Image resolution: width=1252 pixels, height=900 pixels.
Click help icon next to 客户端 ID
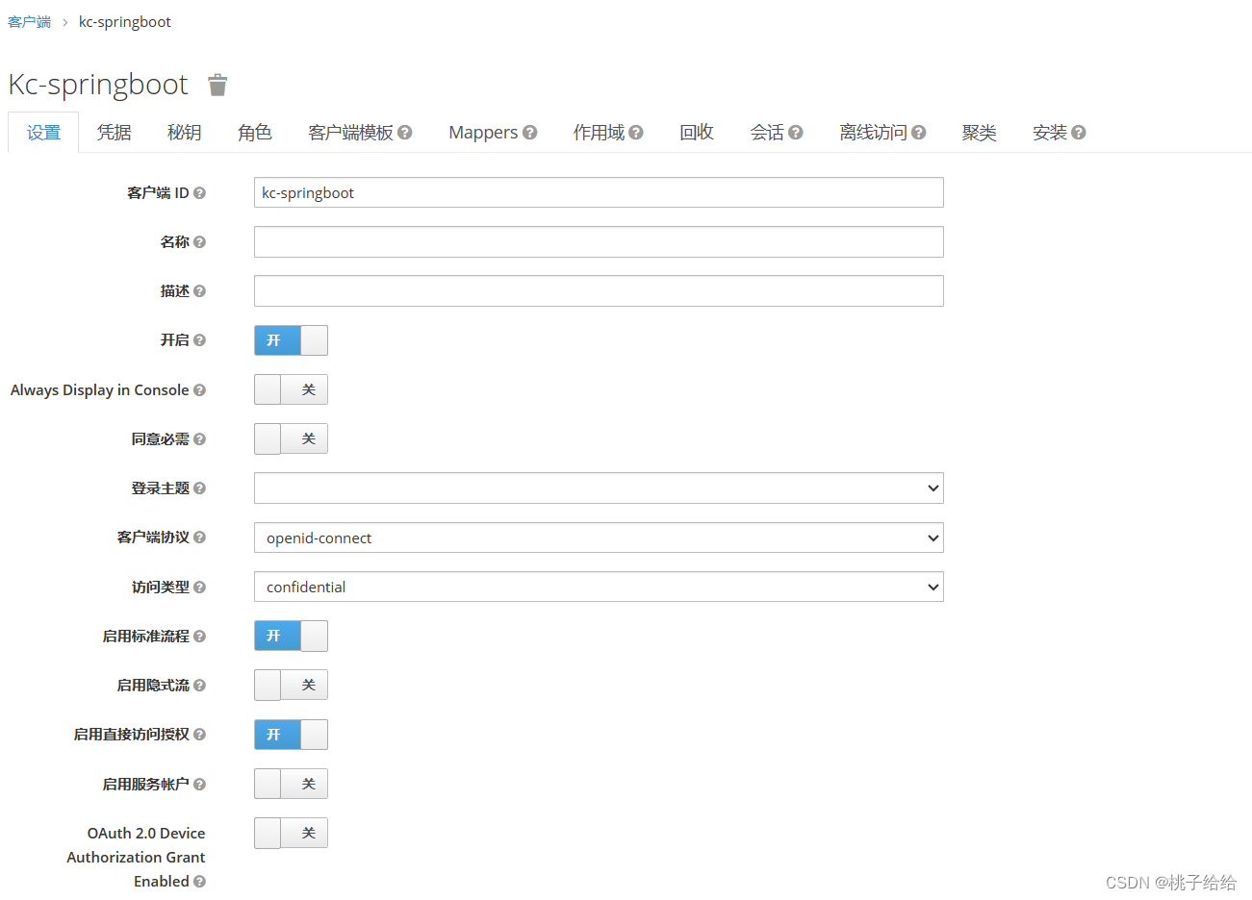pyautogui.click(x=199, y=193)
